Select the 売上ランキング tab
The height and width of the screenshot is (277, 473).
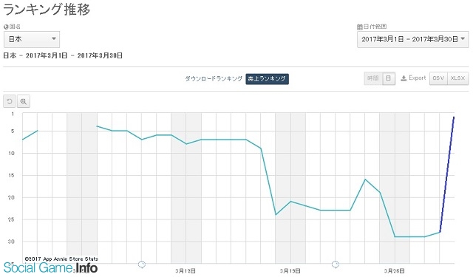pyautogui.click(x=267, y=79)
